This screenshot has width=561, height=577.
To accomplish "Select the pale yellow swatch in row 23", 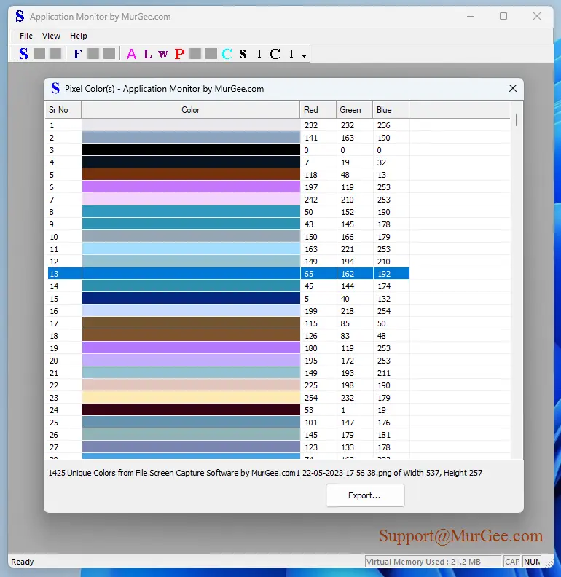I will [191, 398].
